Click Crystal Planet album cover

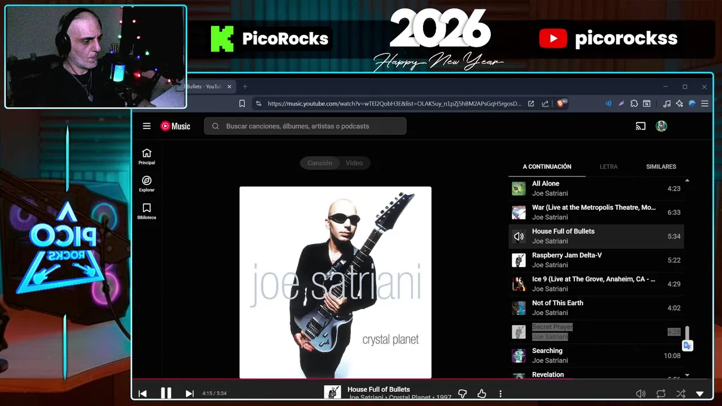336,283
